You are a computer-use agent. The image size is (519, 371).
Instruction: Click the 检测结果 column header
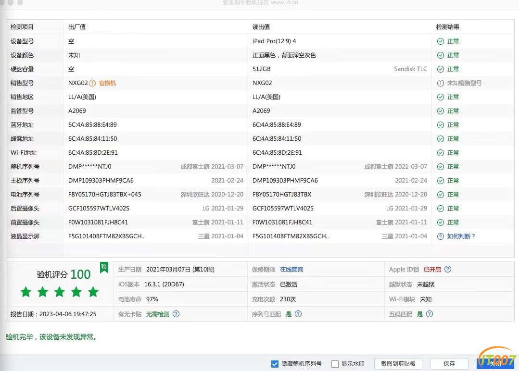(447, 27)
